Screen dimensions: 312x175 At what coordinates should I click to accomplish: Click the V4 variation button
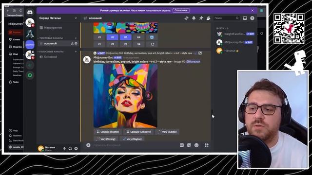click(x=138, y=44)
